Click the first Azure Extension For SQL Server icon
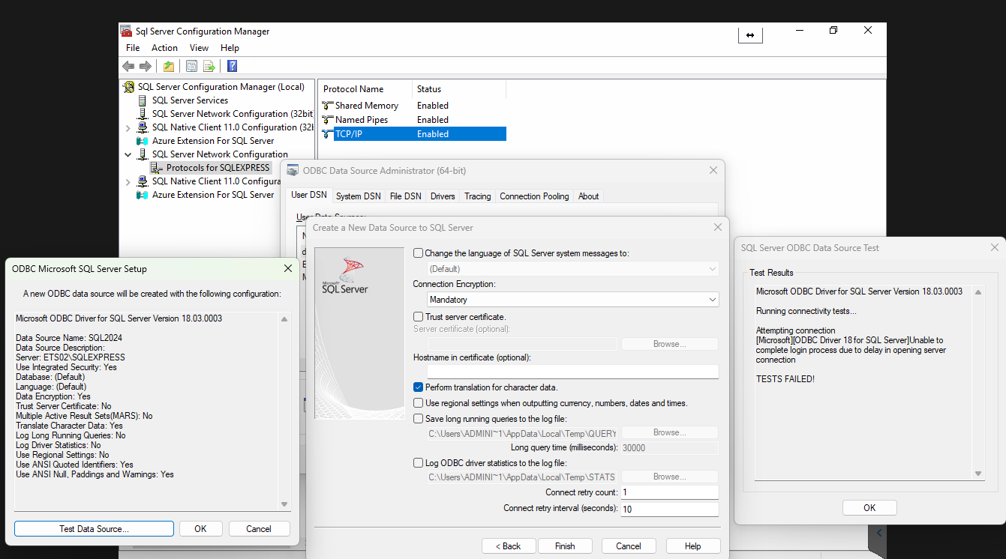This screenshot has width=1006, height=559. tap(143, 141)
